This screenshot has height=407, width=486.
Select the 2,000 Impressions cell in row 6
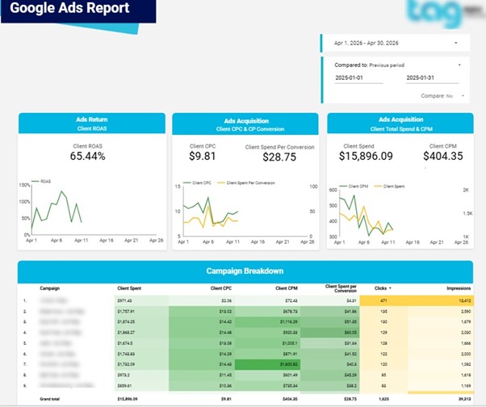pyautogui.click(x=441, y=354)
